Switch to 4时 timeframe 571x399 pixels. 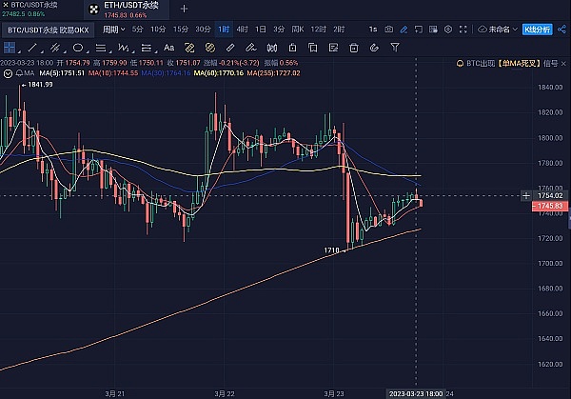point(242,30)
